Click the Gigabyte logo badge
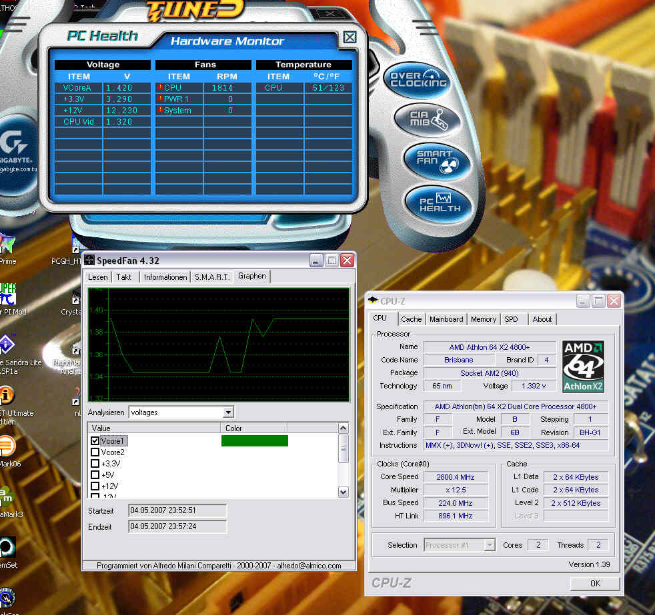Screen dimensions: 655x615 [x=17, y=155]
